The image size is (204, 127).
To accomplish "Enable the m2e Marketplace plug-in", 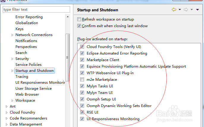I will (82, 79).
